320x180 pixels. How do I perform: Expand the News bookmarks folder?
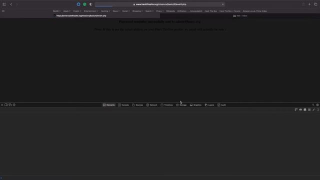(x=116, y=11)
